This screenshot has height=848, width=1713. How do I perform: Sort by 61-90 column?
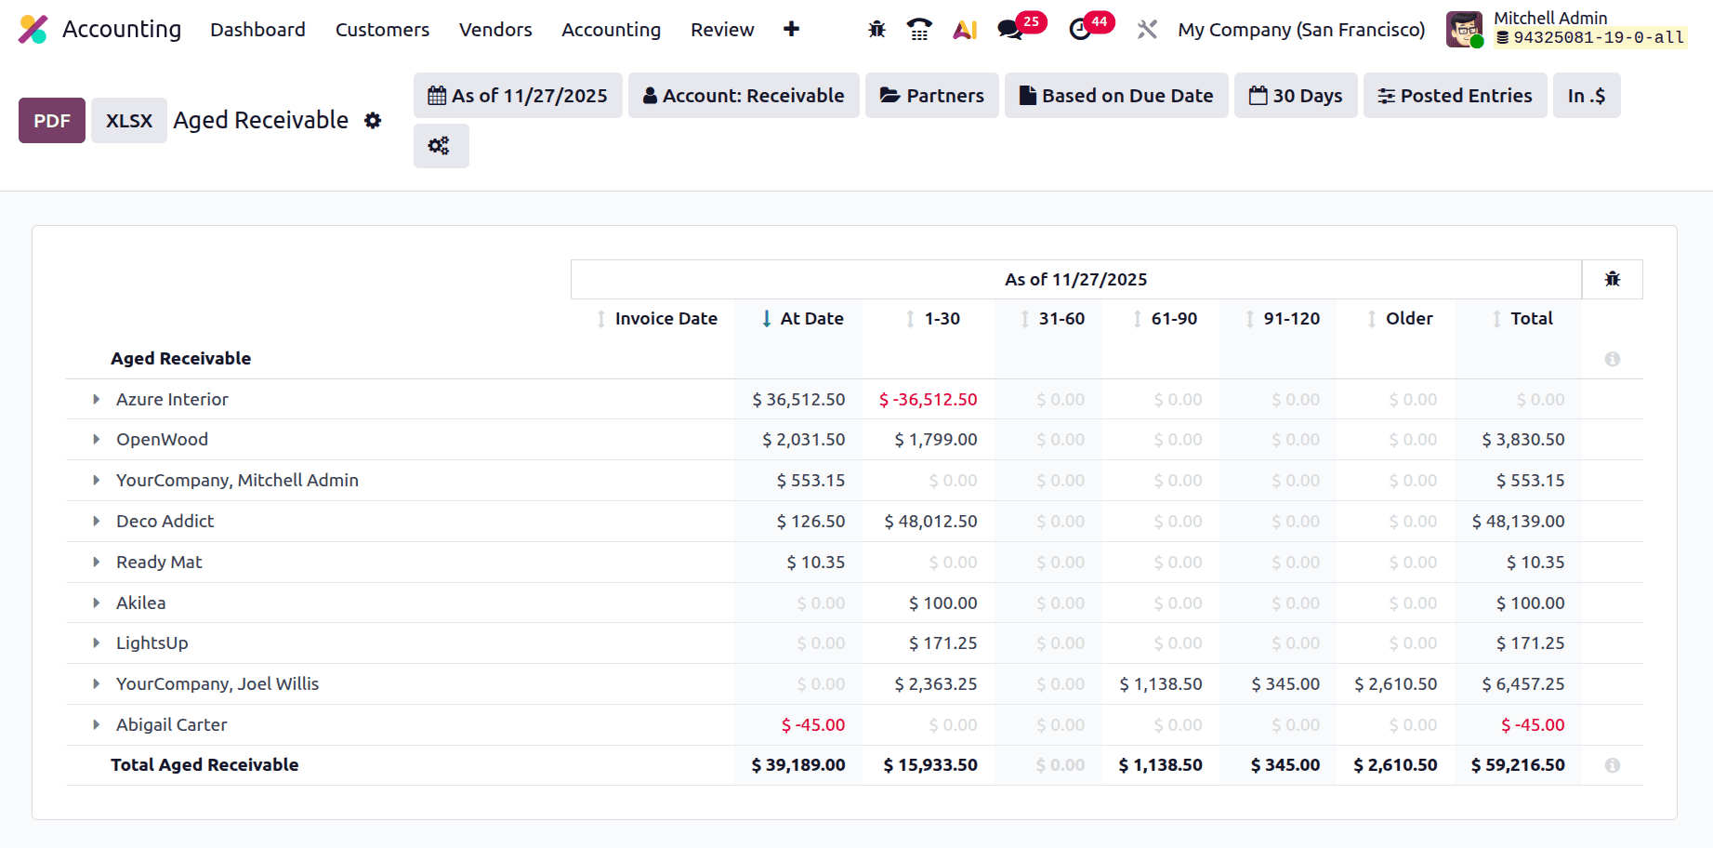coord(1165,319)
